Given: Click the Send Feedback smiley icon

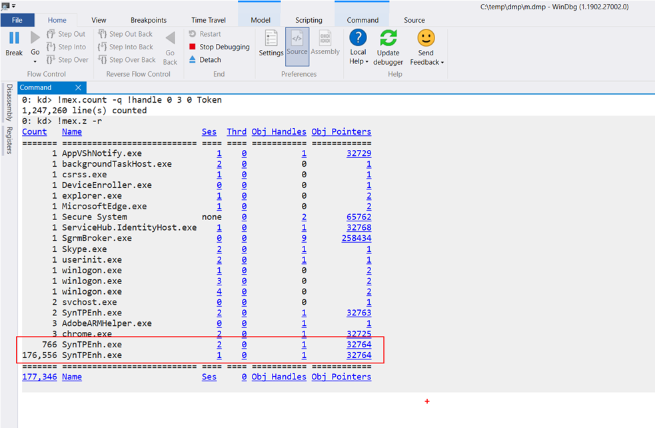Looking at the screenshot, I should click(426, 38).
